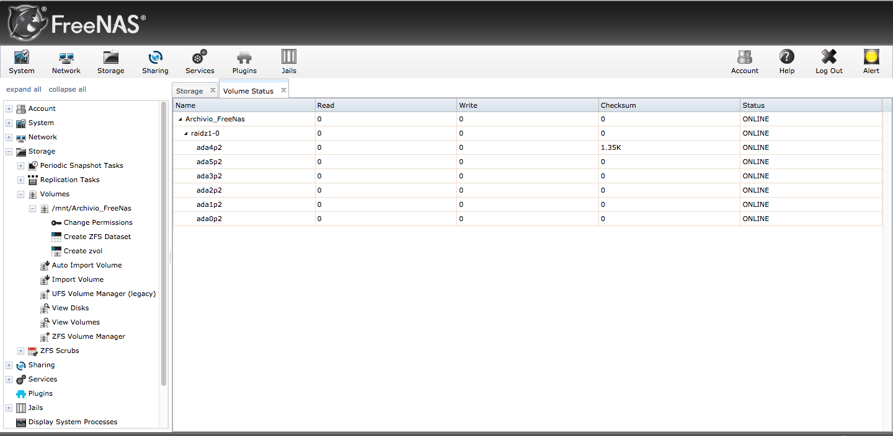This screenshot has height=436, width=893.
Task: Select the ada4p2 disk row
Action: [x=527, y=147]
